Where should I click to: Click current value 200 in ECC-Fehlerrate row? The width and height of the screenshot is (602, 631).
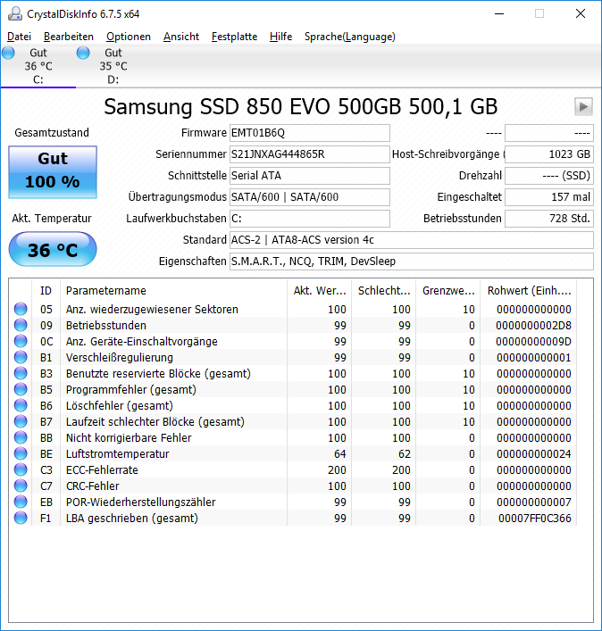pos(337,470)
